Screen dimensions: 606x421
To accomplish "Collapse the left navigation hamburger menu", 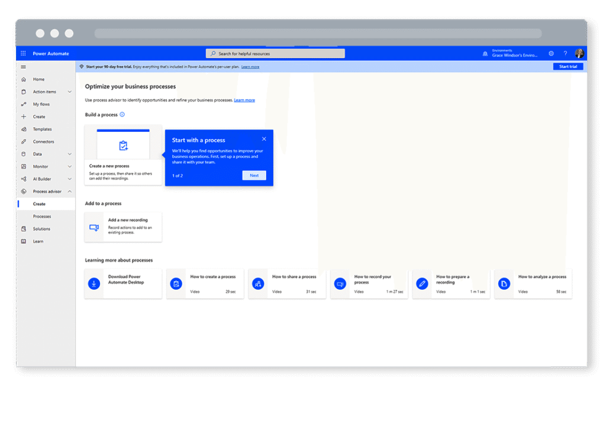I will pyautogui.click(x=23, y=67).
